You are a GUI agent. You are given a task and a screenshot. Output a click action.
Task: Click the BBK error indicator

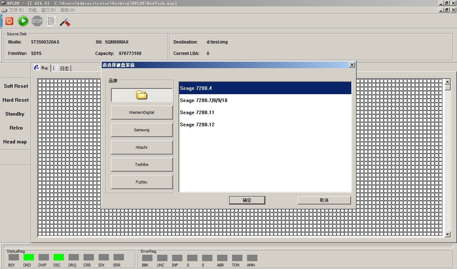[147, 258]
